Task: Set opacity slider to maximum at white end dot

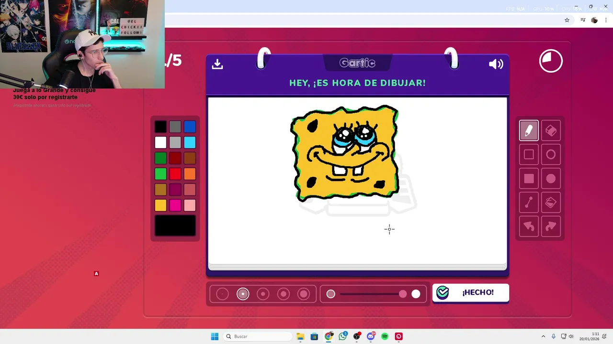Action: point(416,294)
